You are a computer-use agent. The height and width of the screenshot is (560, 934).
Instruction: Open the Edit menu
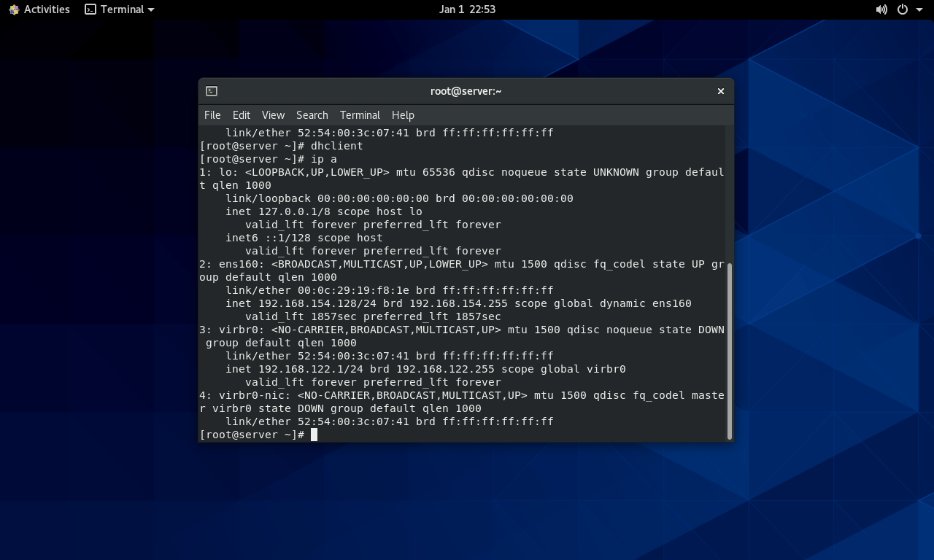(242, 115)
